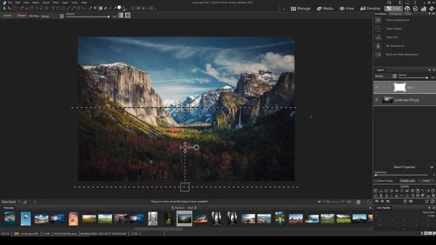Adjust the Layers panel Opacity slider
The image size is (436, 245).
pos(413,78)
